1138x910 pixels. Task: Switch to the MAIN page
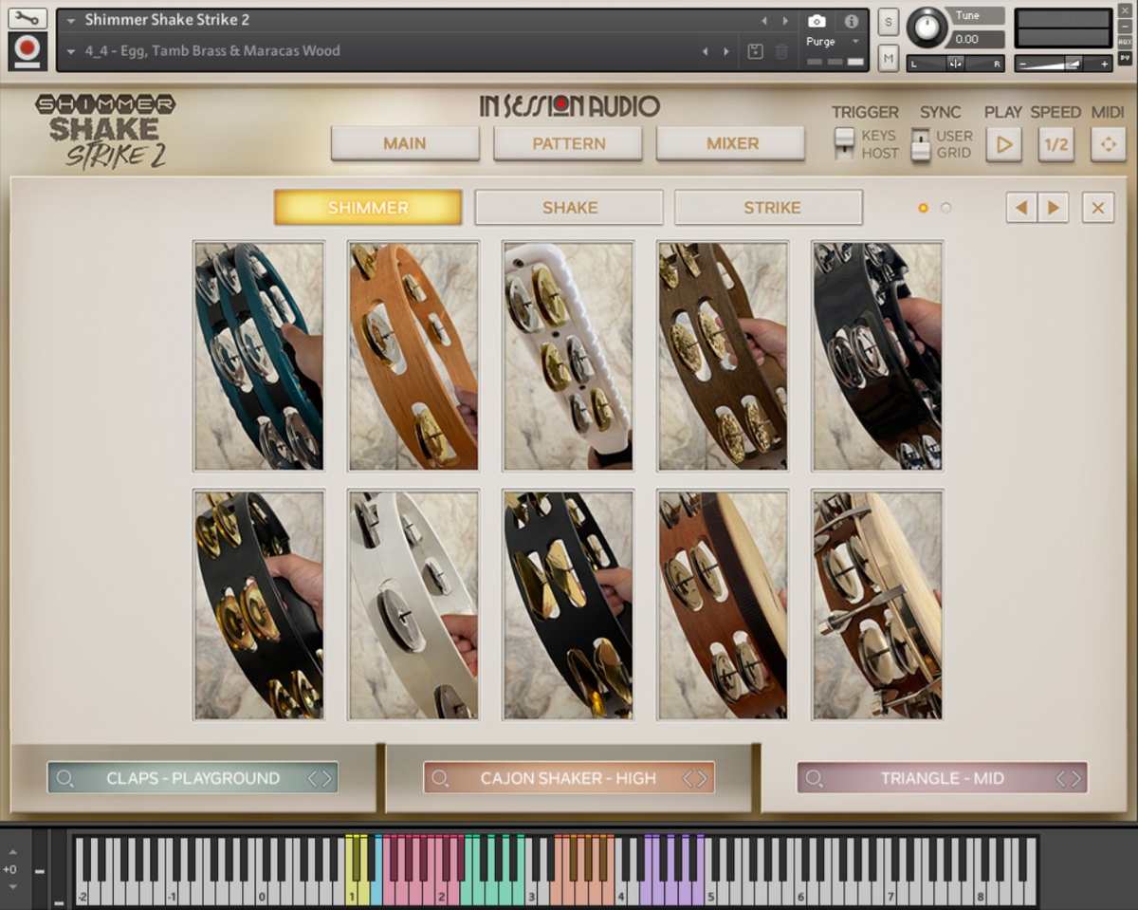[405, 143]
